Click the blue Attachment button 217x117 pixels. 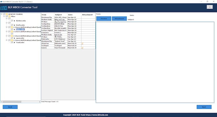click(x=119, y=19)
